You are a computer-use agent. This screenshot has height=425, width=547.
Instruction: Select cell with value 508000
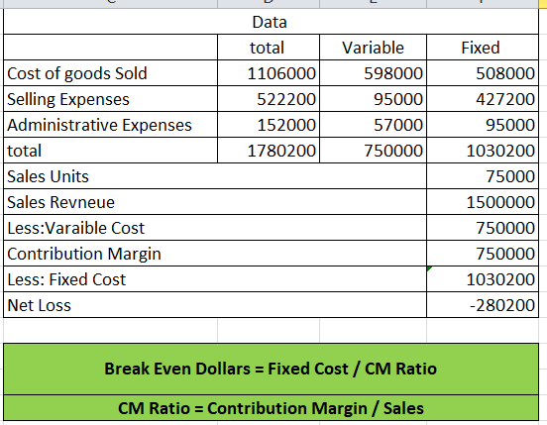click(483, 73)
